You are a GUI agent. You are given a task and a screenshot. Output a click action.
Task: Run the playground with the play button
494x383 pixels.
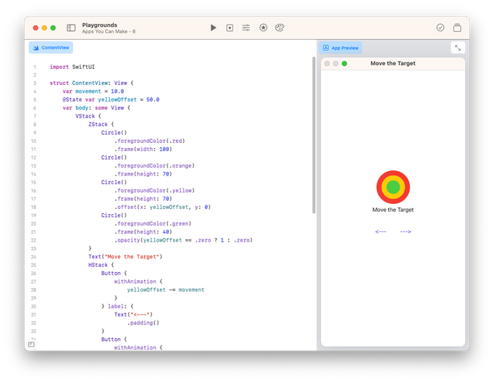[213, 28]
